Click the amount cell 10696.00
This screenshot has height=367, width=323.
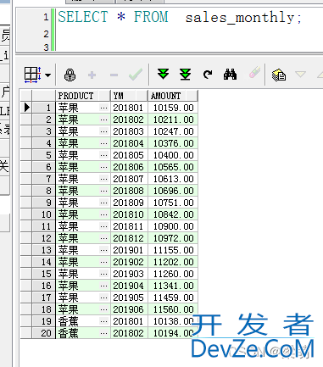click(x=173, y=191)
